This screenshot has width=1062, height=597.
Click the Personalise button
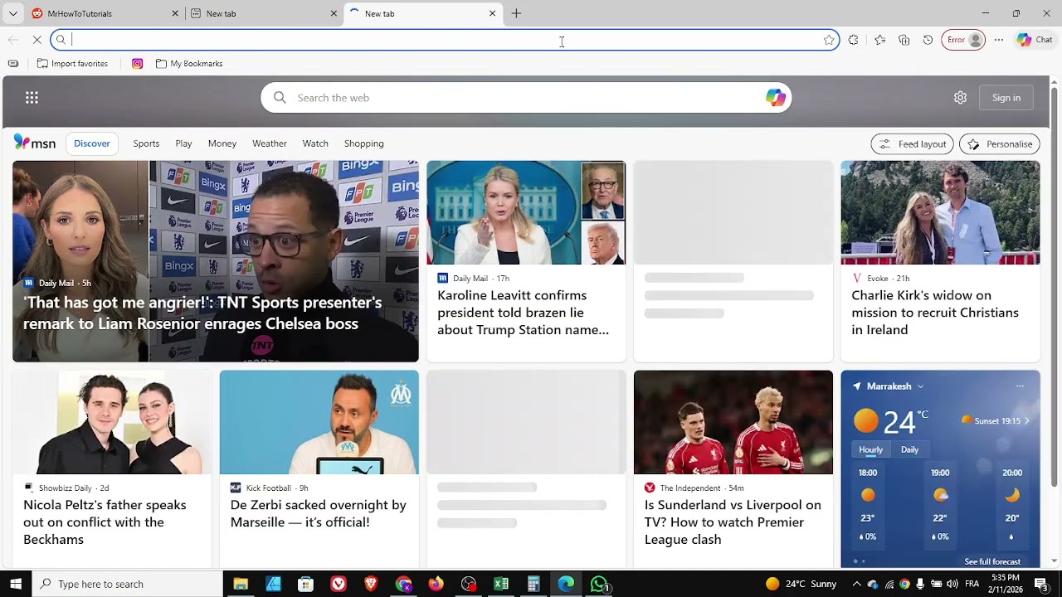(1000, 143)
